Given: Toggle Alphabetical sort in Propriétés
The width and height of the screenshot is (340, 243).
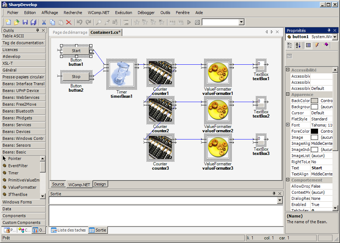Looking at the screenshot, I should pyautogui.click(x=298, y=45).
